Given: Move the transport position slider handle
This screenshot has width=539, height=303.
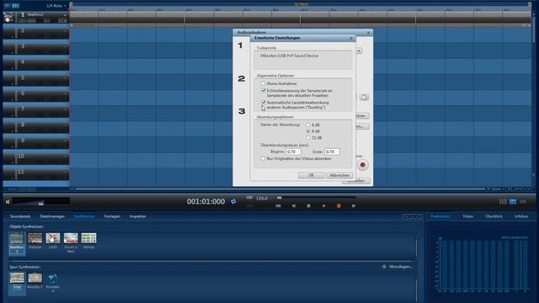Looking at the screenshot, I should coord(279,198).
